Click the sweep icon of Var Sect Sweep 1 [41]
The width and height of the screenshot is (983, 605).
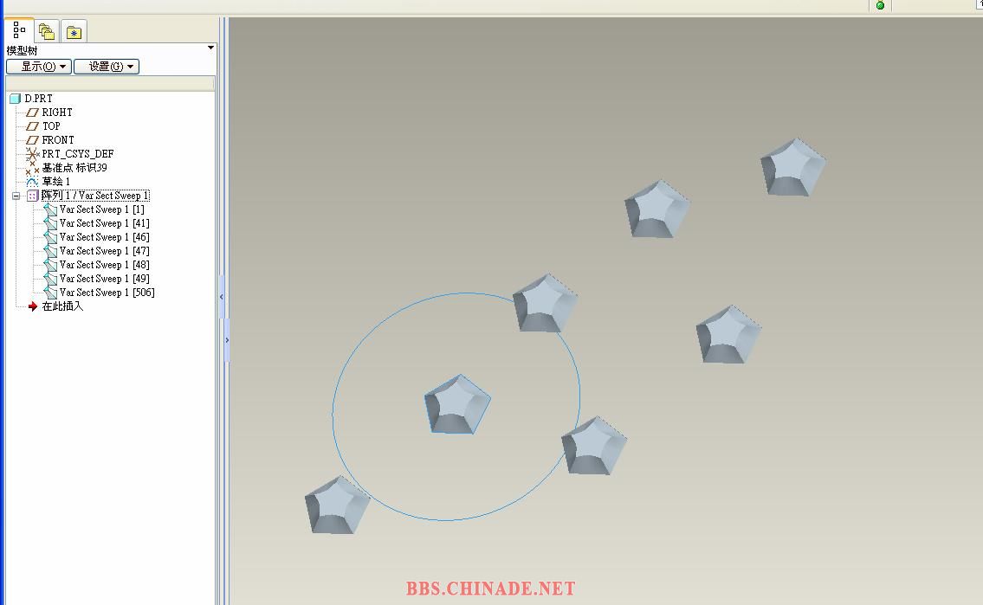click(x=50, y=223)
